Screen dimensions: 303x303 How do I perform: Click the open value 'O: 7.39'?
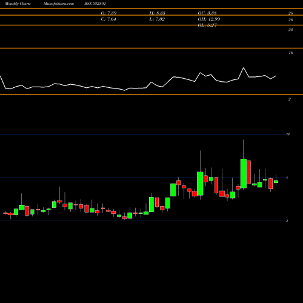pos(108,13)
